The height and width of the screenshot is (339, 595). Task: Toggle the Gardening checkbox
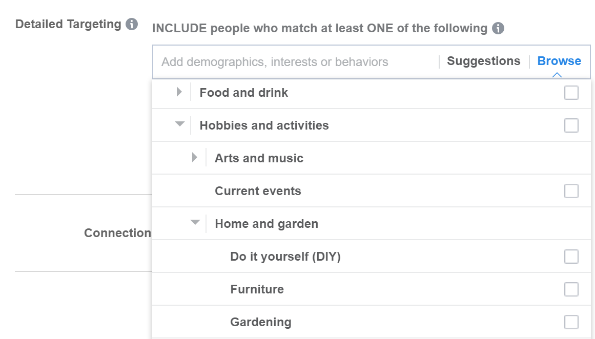point(571,322)
